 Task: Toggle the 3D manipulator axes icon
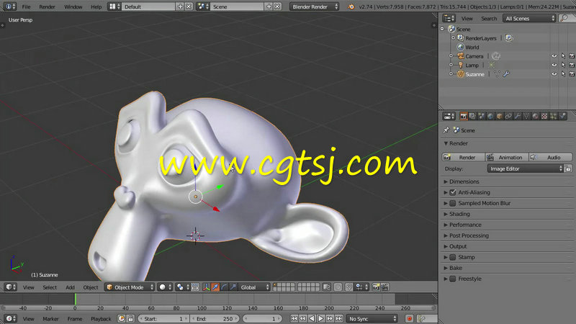tap(206, 287)
